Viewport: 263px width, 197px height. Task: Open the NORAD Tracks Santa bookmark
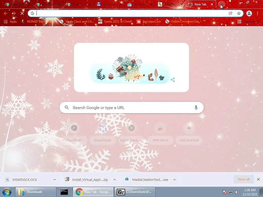pos(39,22)
